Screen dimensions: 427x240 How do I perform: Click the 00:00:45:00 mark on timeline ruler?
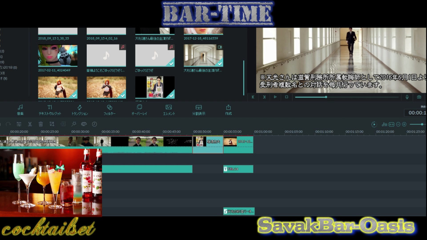[x=171, y=132]
